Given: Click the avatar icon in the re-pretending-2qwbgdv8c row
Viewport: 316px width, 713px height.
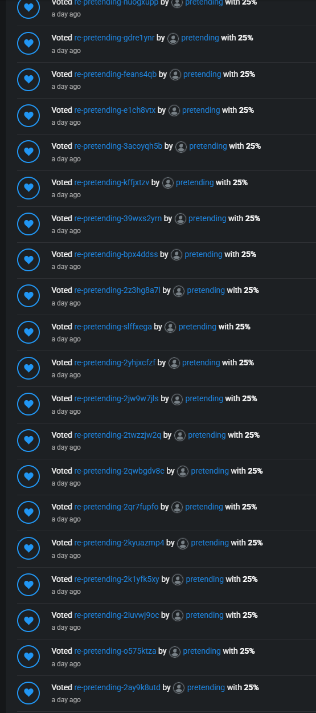Looking at the screenshot, I should click(x=183, y=471).
